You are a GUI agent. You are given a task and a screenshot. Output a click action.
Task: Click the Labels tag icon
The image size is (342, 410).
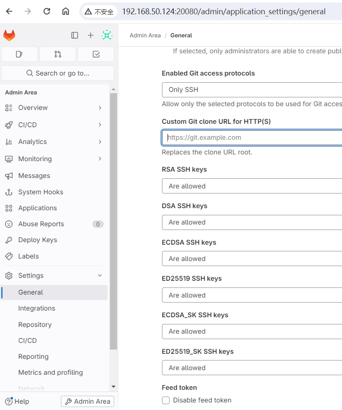pos(8,256)
